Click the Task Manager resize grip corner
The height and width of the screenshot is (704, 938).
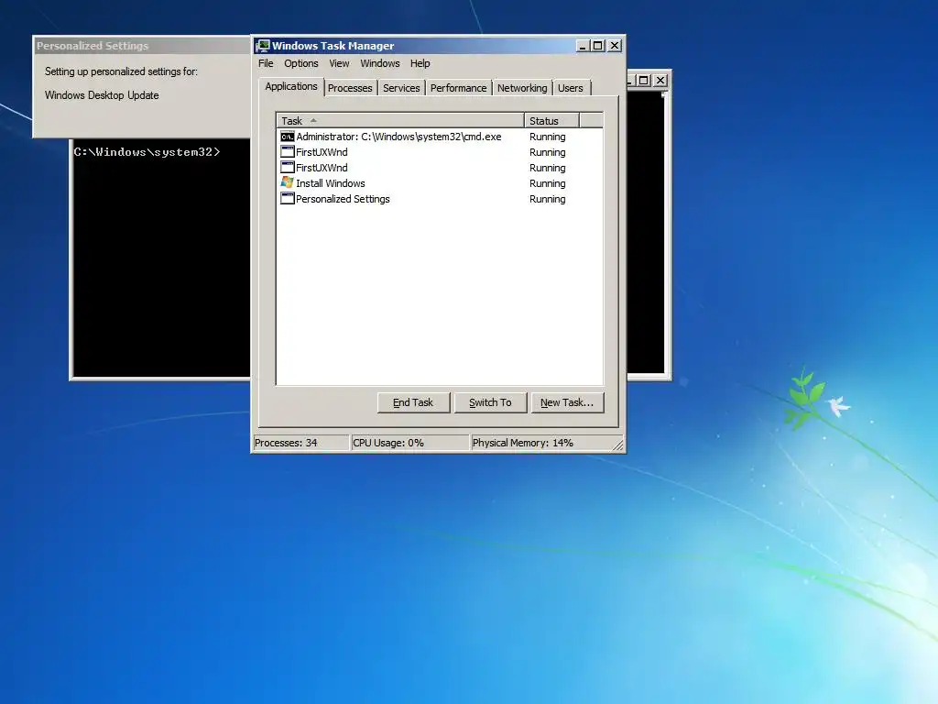coord(617,445)
